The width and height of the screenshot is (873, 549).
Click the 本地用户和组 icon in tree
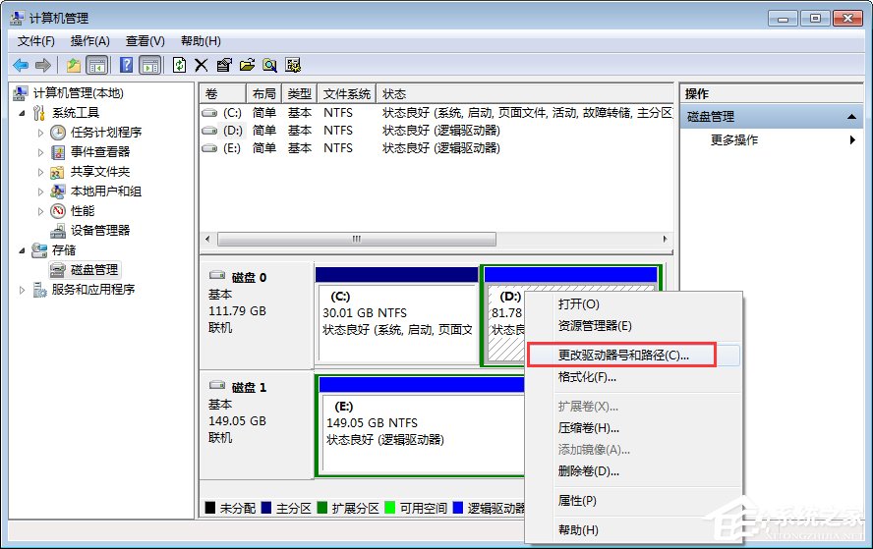point(57,192)
